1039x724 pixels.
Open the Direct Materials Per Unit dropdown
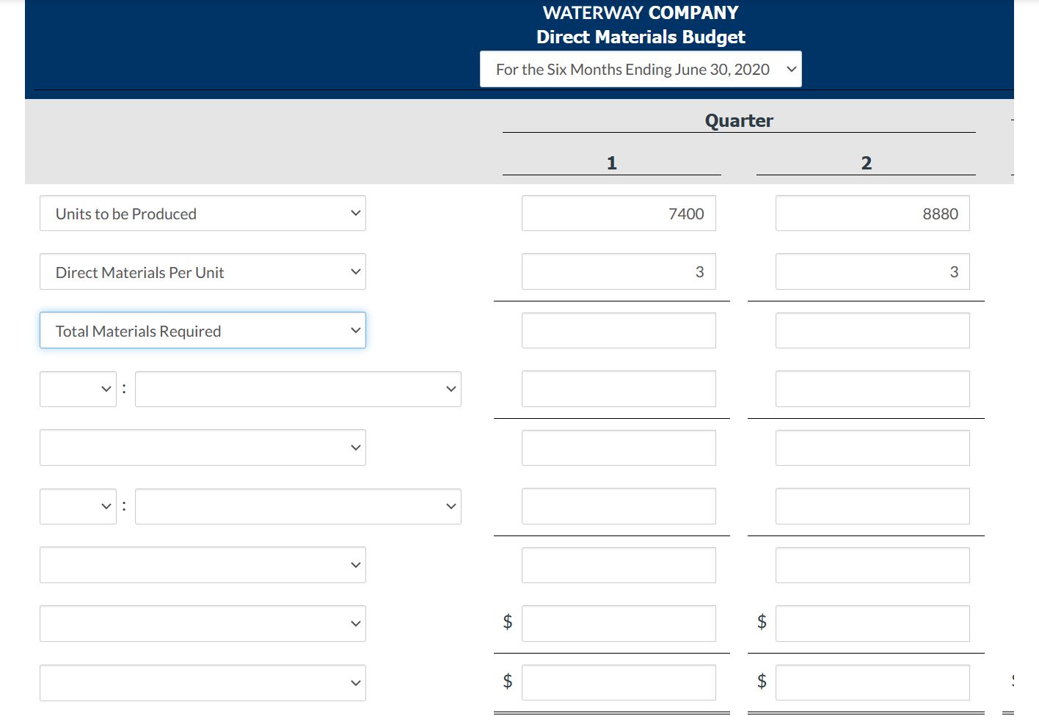(x=203, y=272)
